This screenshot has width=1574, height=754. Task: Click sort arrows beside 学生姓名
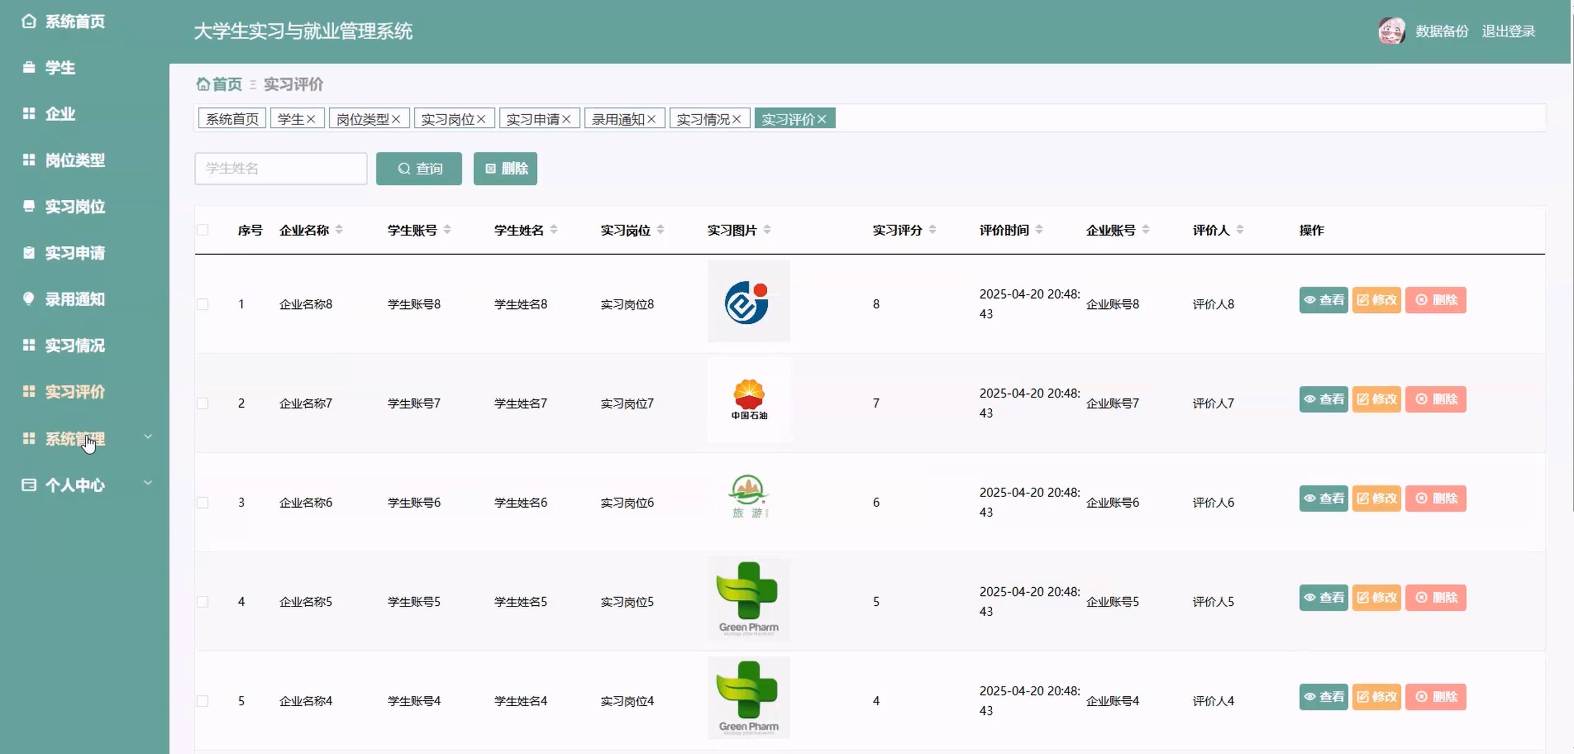pyautogui.click(x=554, y=230)
